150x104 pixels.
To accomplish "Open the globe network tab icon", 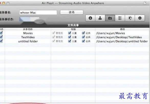I will pos(130,18).
